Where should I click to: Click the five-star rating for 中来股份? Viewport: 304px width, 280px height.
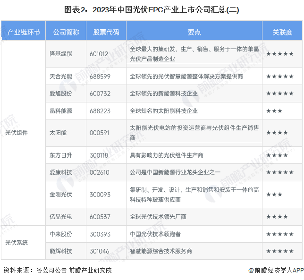[280, 234]
